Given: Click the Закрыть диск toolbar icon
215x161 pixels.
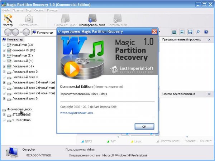Looking at the screenshot, I should [x=118, y=20].
